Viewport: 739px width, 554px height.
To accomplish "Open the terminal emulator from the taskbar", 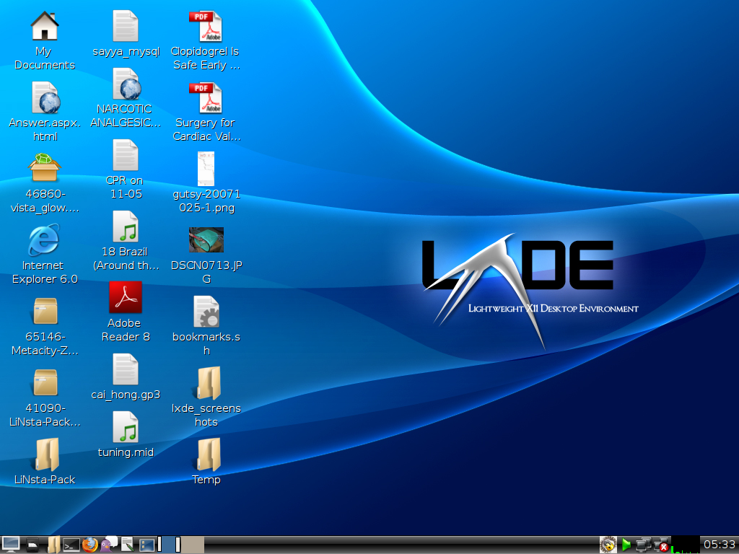I will pos(71,545).
